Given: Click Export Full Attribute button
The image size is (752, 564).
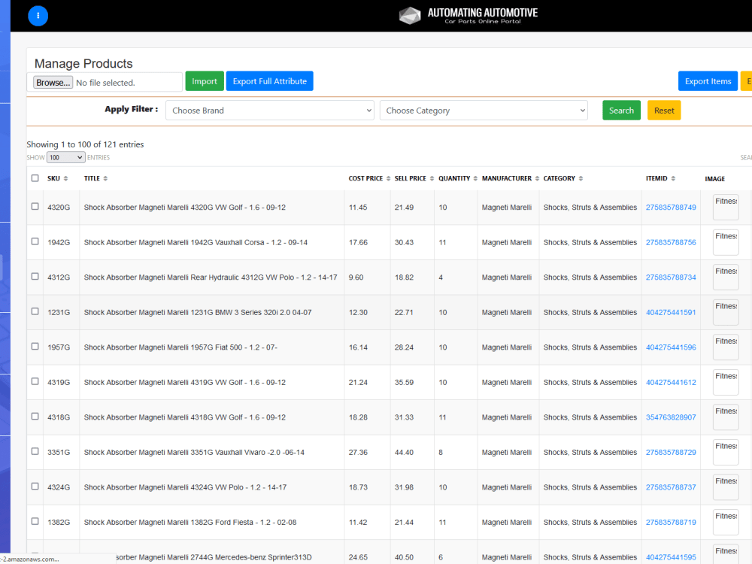Looking at the screenshot, I should pos(269,81).
